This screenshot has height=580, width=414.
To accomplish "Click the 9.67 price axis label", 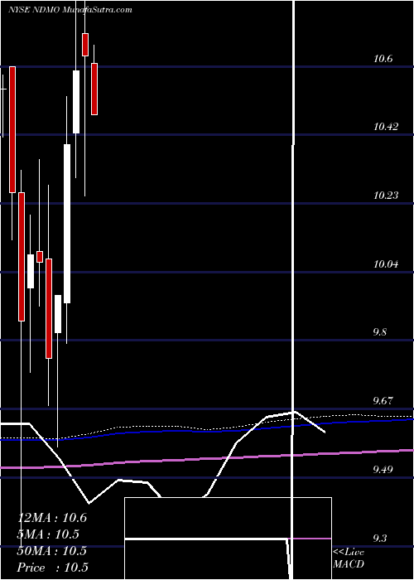I will point(383,401).
